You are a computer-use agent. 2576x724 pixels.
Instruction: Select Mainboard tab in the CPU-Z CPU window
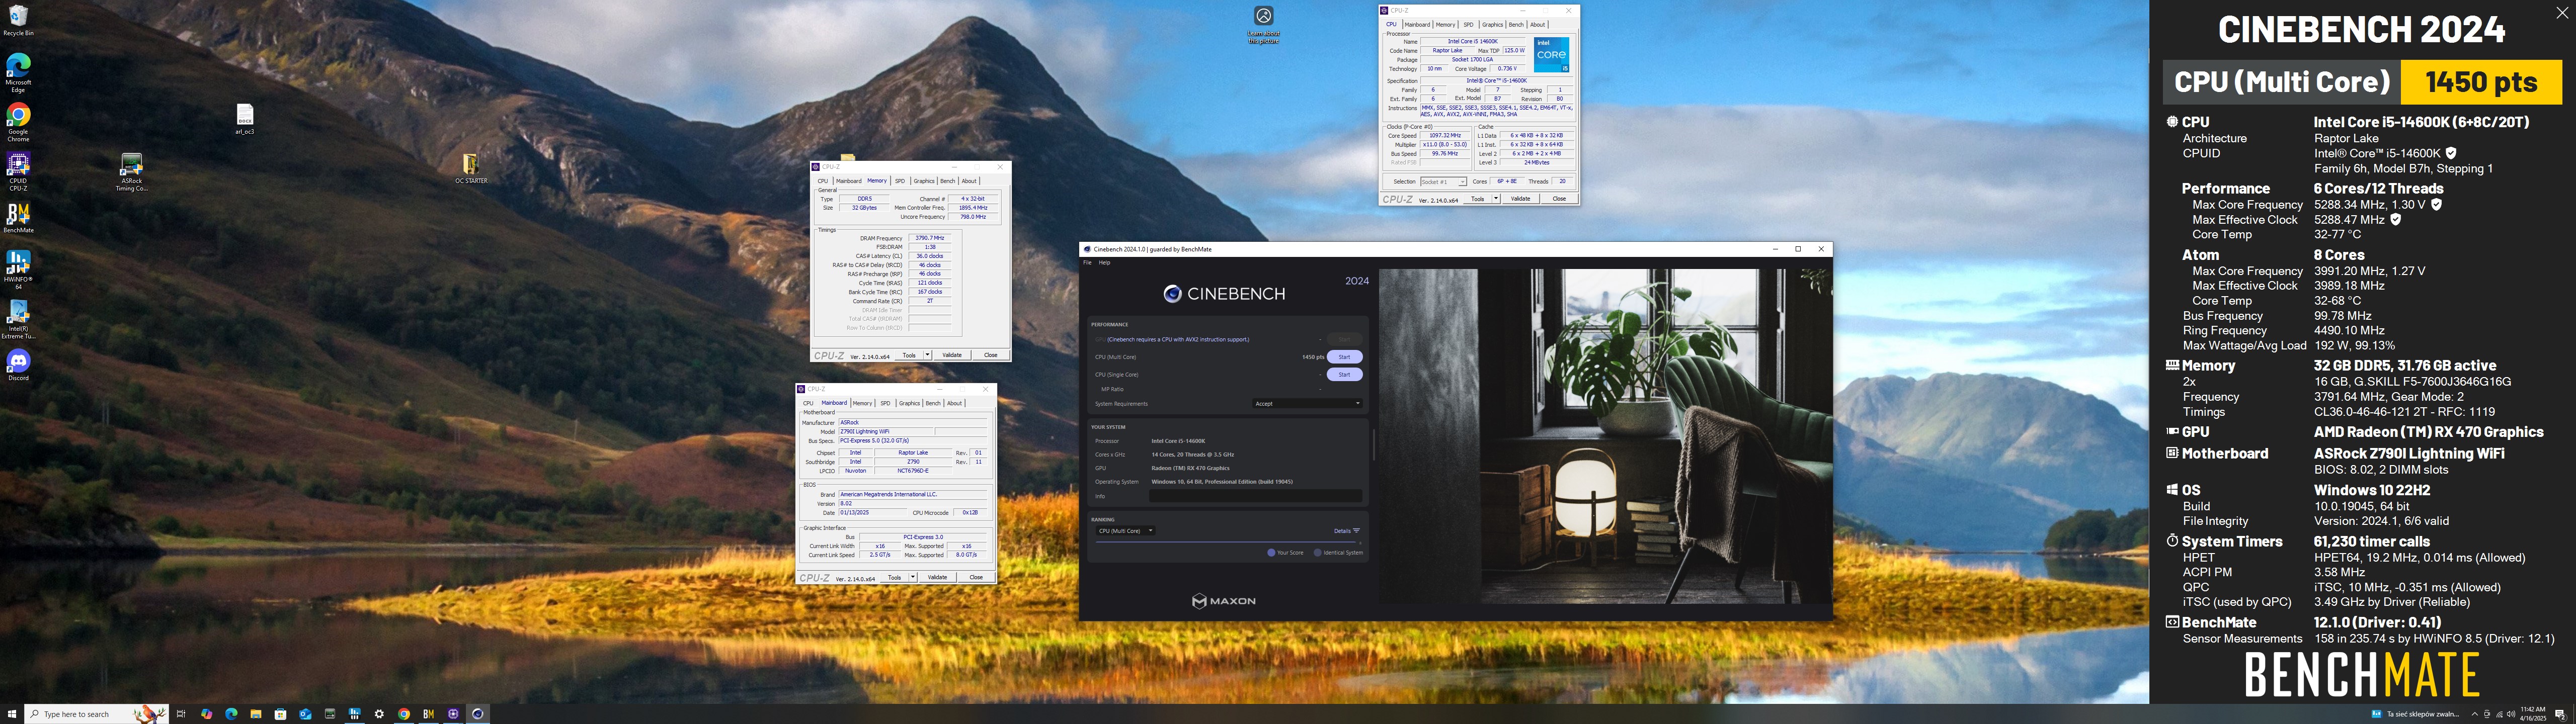(x=1418, y=25)
